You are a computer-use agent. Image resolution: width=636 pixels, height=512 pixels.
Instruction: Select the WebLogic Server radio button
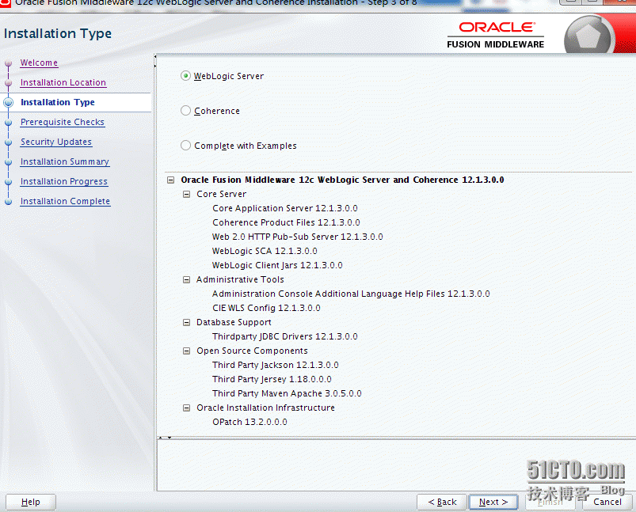click(x=185, y=76)
